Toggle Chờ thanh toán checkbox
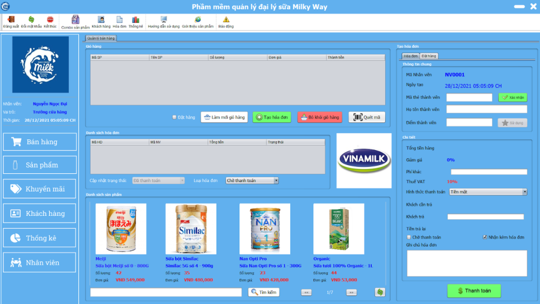 (409, 237)
